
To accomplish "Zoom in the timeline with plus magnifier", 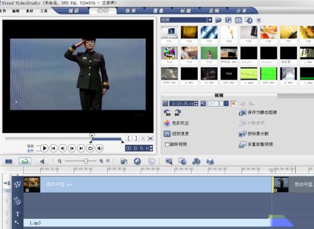I will 101,161.
